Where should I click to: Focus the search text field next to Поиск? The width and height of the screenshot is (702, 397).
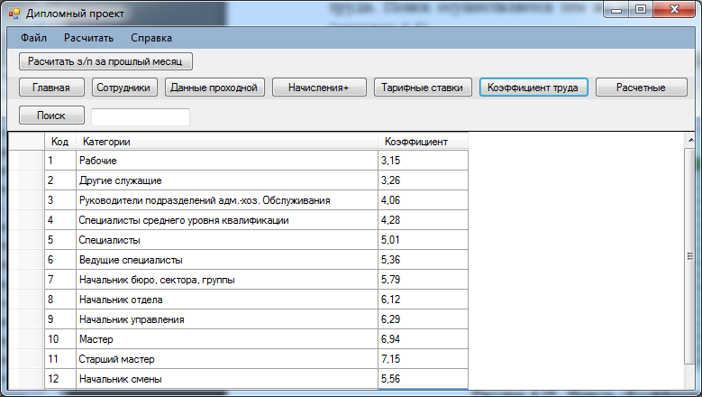tap(141, 117)
